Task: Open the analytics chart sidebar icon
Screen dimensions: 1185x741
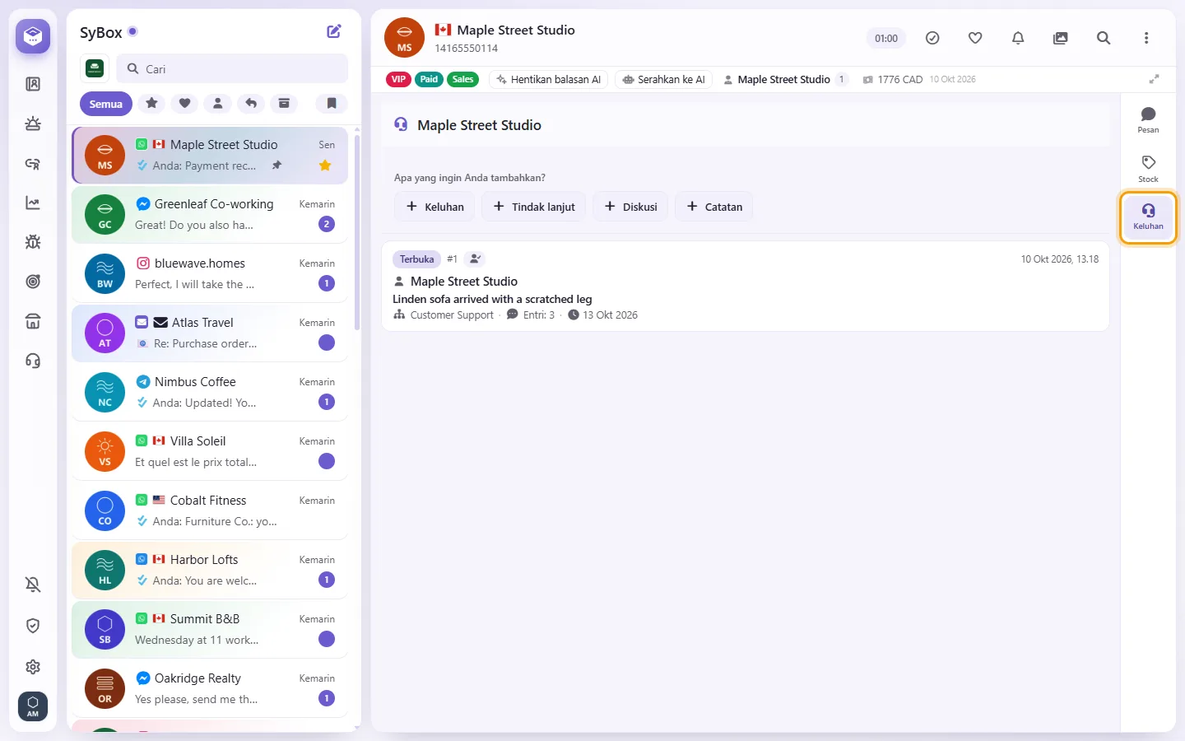Action: tap(33, 203)
